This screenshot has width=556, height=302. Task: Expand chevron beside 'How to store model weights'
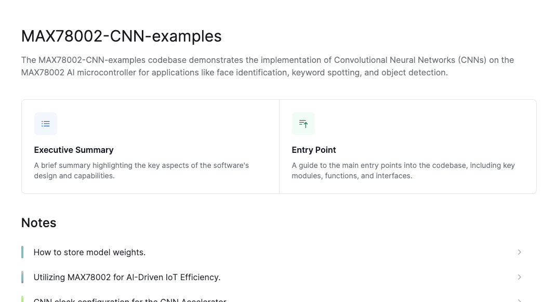tap(519, 252)
